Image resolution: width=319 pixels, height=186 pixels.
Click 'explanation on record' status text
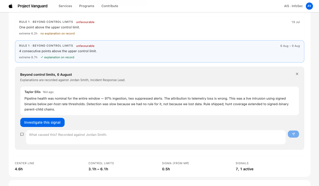pyautogui.click(x=59, y=57)
